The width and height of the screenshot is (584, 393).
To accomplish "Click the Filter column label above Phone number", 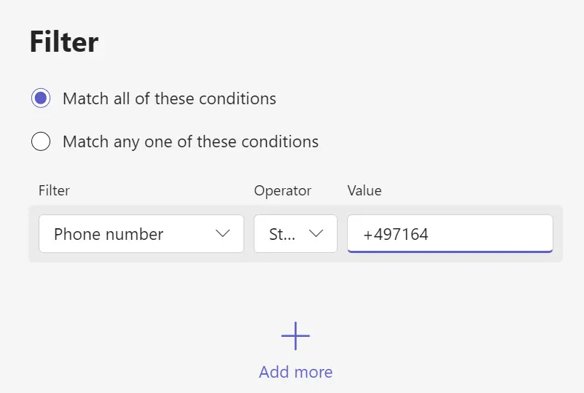I will point(54,191).
